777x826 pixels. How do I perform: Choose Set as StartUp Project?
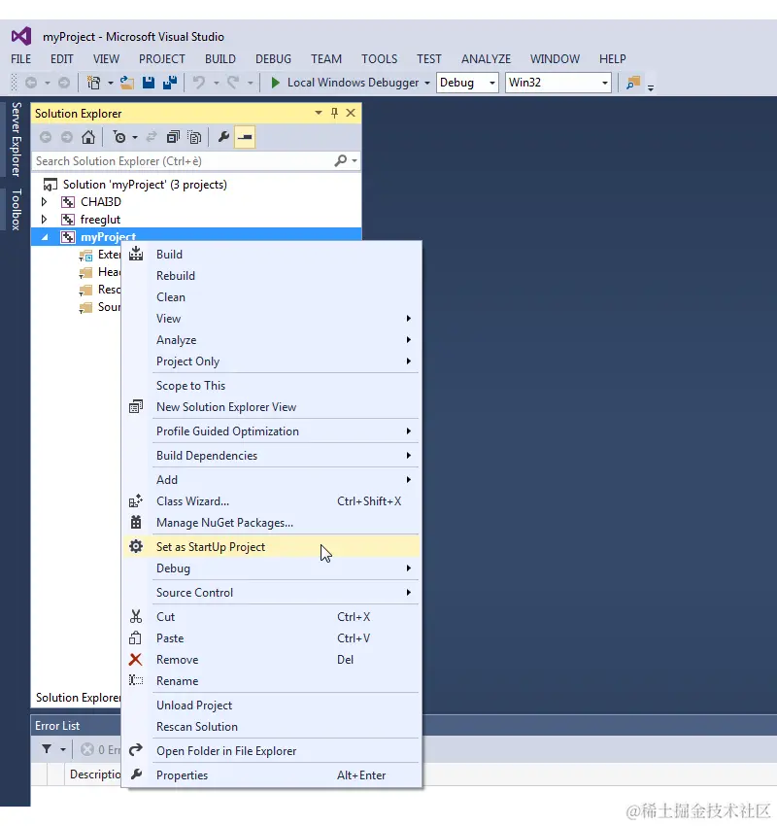[x=271, y=547]
